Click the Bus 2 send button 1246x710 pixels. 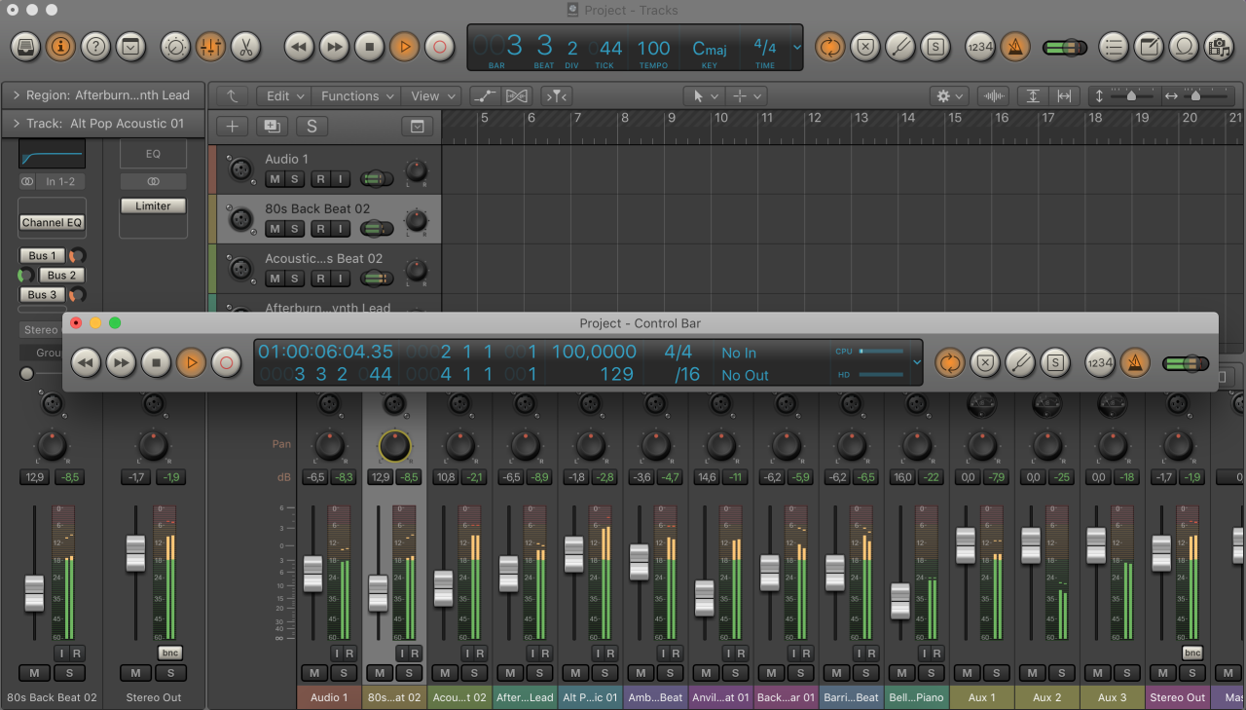[61, 275]
